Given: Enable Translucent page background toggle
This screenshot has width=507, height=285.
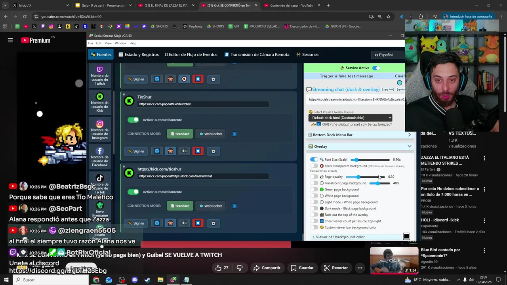Looking at the screenshot, I should (x=314, y=183).
